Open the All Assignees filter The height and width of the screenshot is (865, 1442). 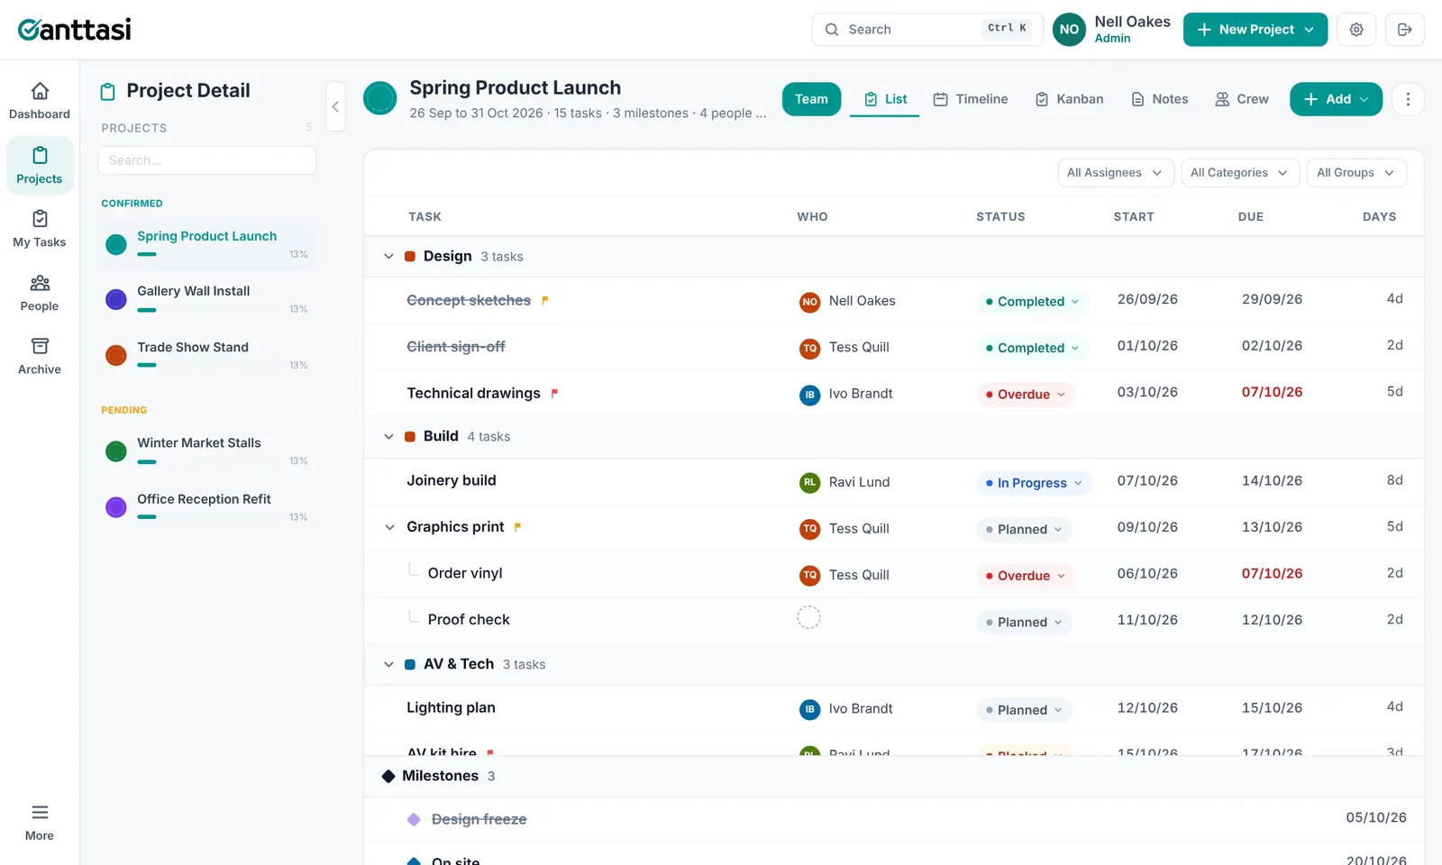tap(1115, 173)
